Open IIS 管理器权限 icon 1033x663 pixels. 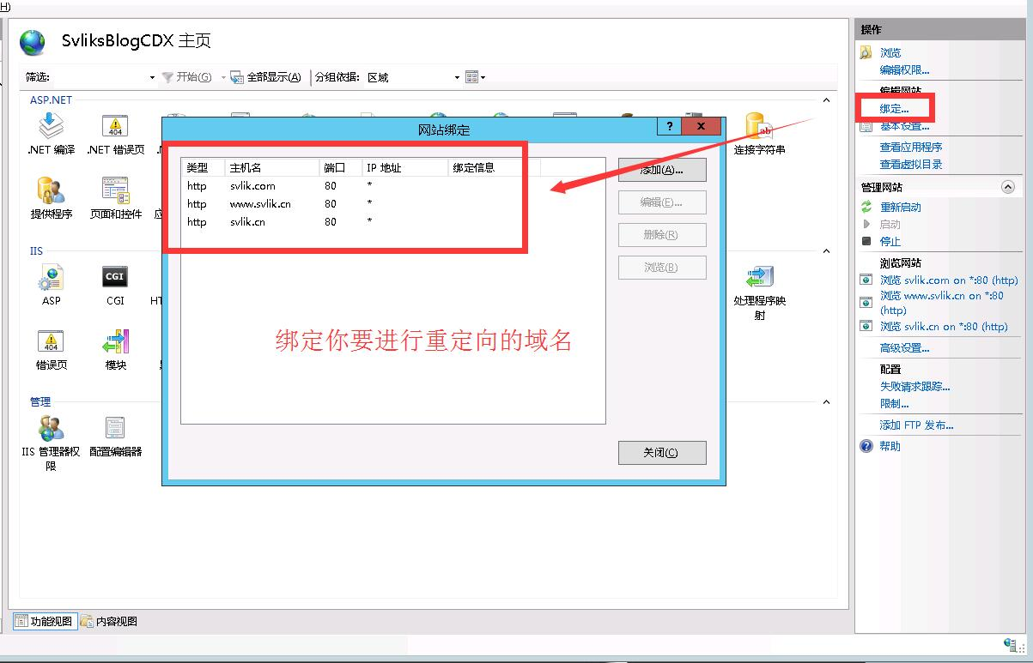click(52, 433)
